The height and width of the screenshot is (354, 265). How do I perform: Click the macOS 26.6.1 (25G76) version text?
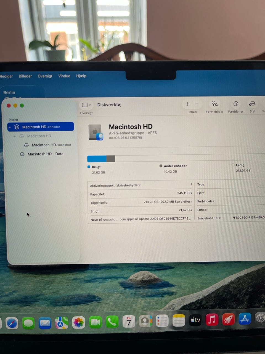pyautogui.click(x=126, y=138)
